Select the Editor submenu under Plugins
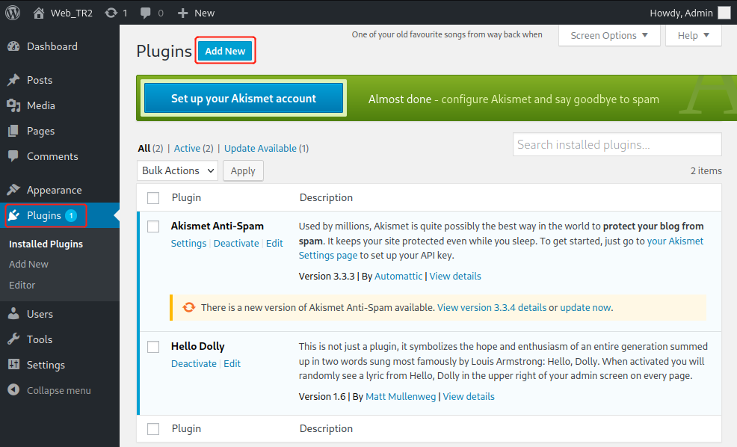Image resolution: width=737 pixels, height=447 pixels. point(22,285)
